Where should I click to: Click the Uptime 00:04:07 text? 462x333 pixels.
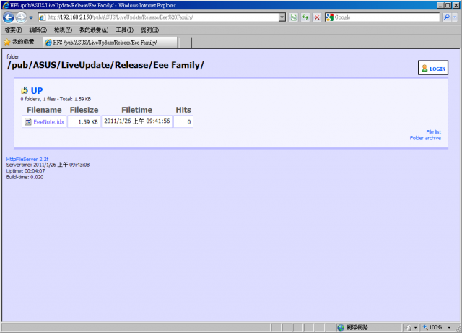[x=26, y=170]
